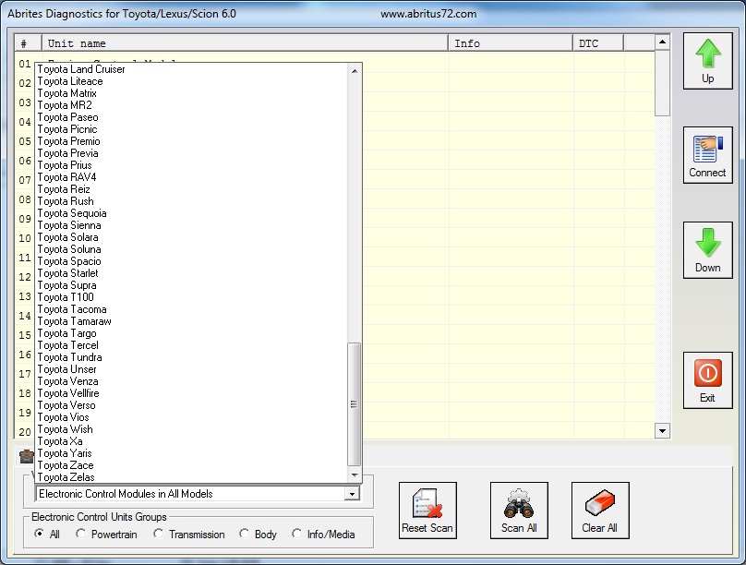Click the Connect button icon
This screenshot has height=565, width=746.
tap(707, 155)
